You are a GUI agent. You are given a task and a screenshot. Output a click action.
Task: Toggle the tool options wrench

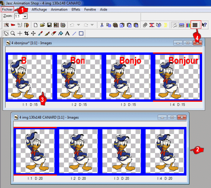(175, 25)
